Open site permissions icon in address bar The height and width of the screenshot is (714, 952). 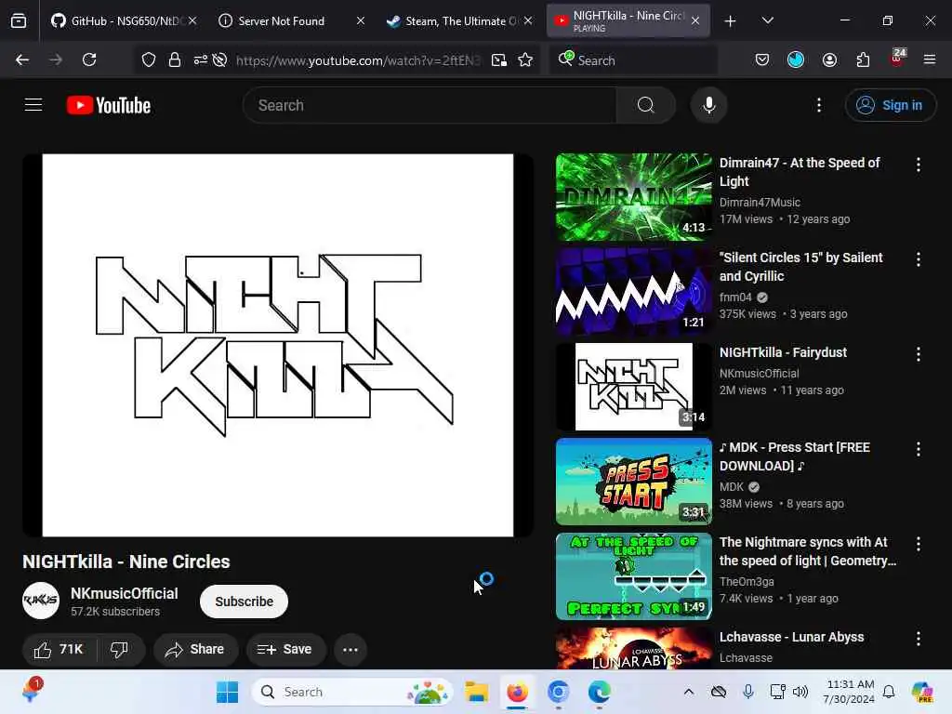pyautogui.click(x=201, y=59)
